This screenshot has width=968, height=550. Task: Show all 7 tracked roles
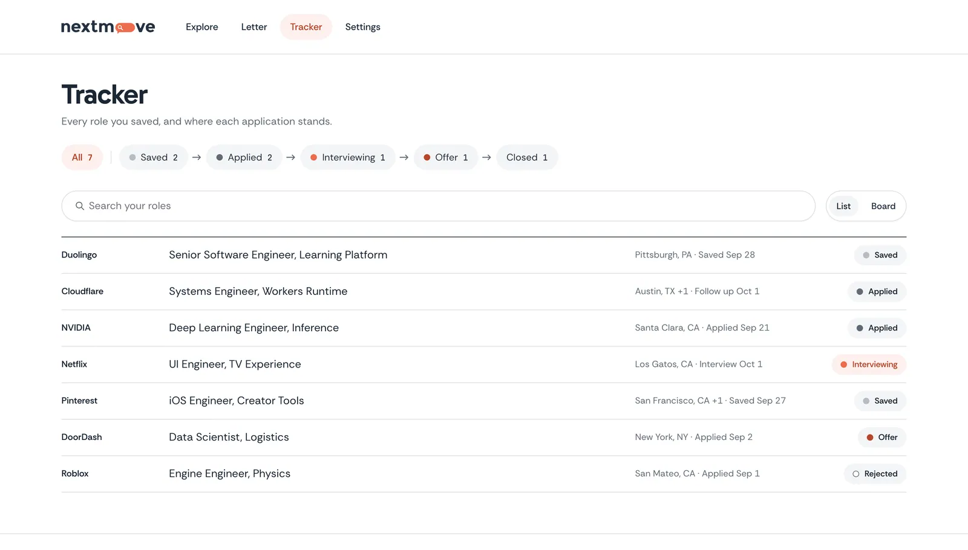pos(82,158)
